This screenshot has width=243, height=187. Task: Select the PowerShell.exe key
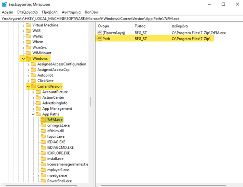pyautogui.click(x=60, y=181)
